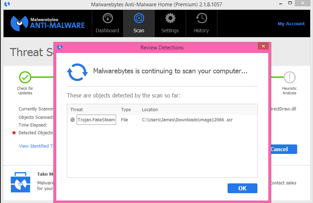Open the Dashboard gauge icon
This screenshot has width=313, height=203.
[x=108, y=18]
